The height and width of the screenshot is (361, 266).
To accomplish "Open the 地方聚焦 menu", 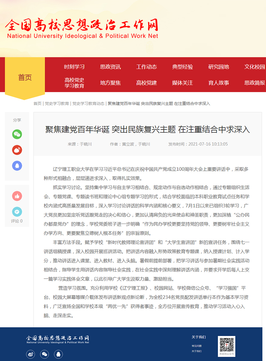I will pyautogui.click(x=110, y=83).
